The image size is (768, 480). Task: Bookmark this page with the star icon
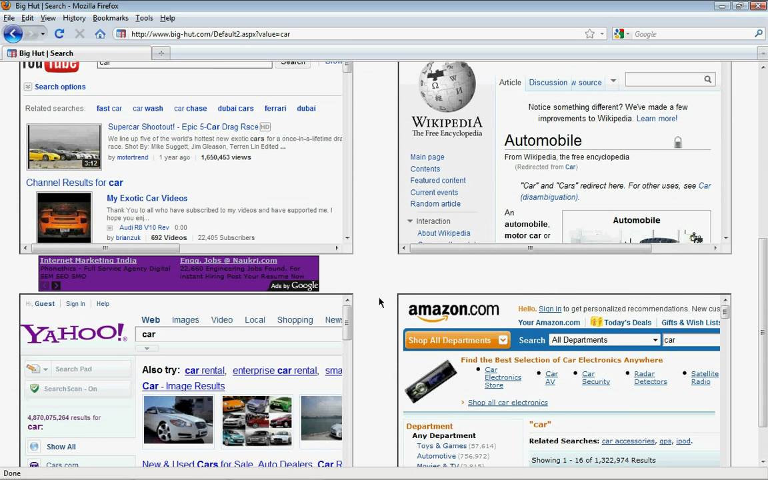[x=590, y=34]
